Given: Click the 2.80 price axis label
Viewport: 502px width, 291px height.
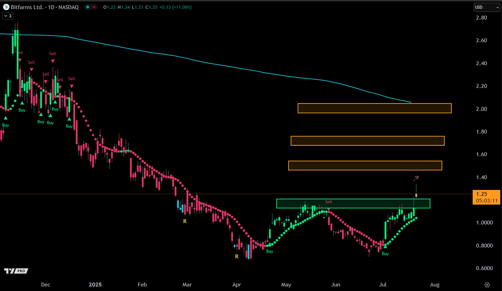Looking at the screenshot, I should [x=481, y=18].
